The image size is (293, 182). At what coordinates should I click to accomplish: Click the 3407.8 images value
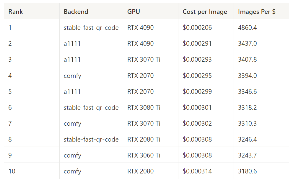point(247,59)
